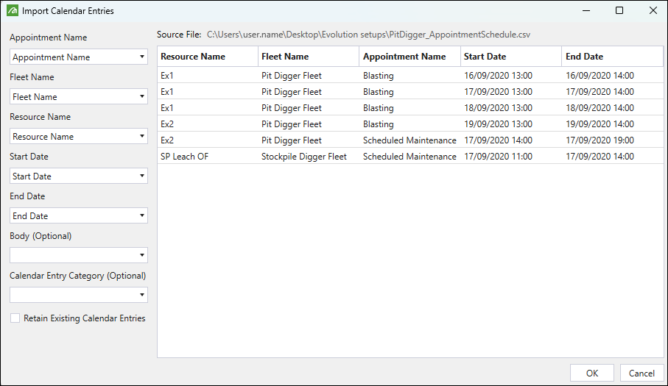
Task: Expand the Fleet Name combo box
Action: tap(79, 96)
